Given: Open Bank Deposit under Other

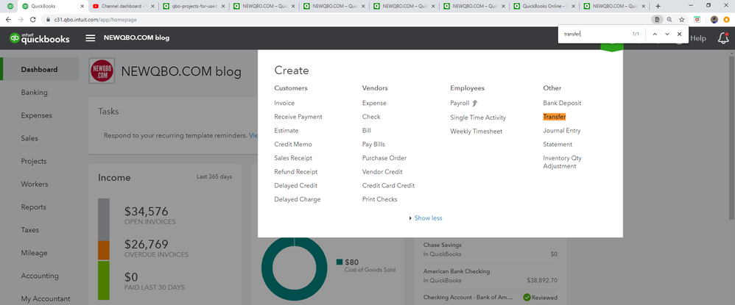Looking at the screenshot, I should (x=562, y=104).
